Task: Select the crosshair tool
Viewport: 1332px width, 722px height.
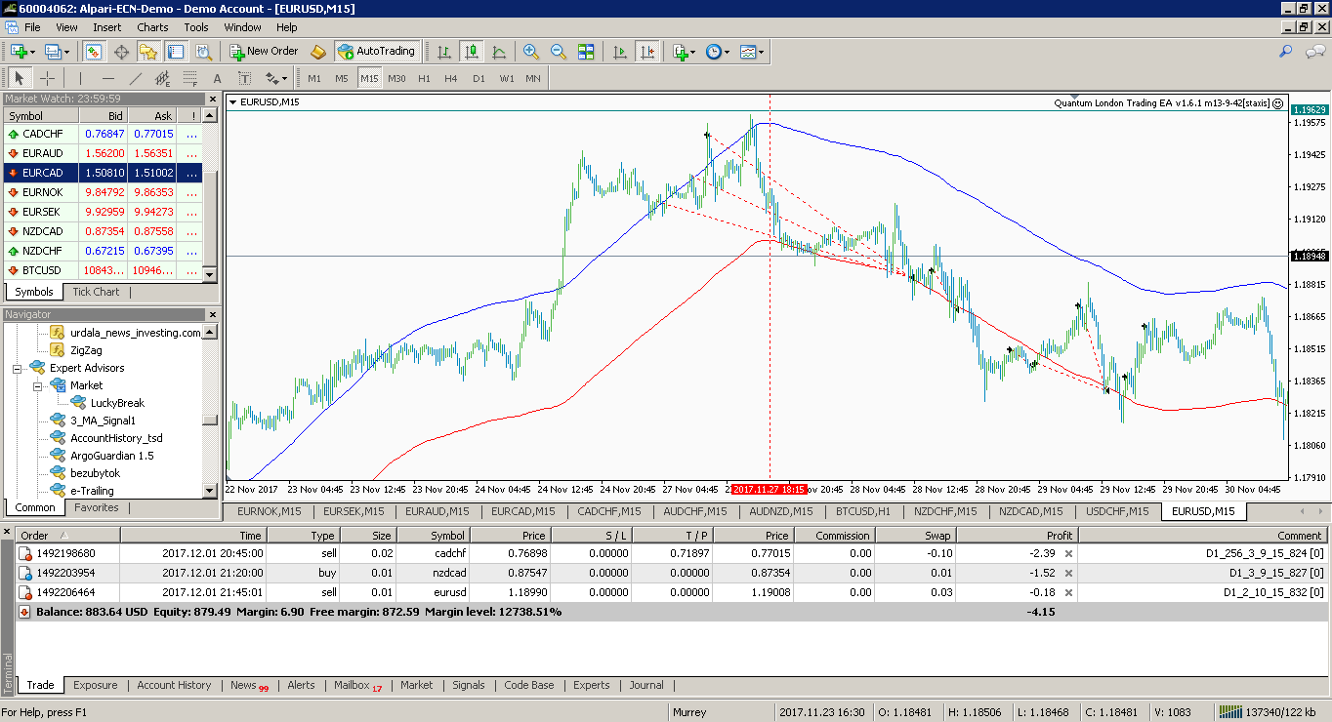Action: click(x=47, y=78)
